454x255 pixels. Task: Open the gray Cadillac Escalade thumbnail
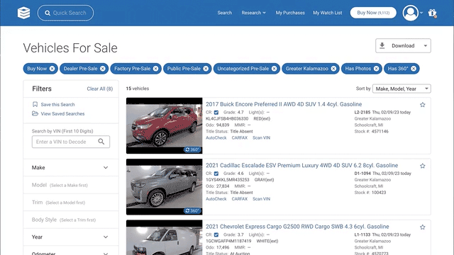(x=164, y=187)
